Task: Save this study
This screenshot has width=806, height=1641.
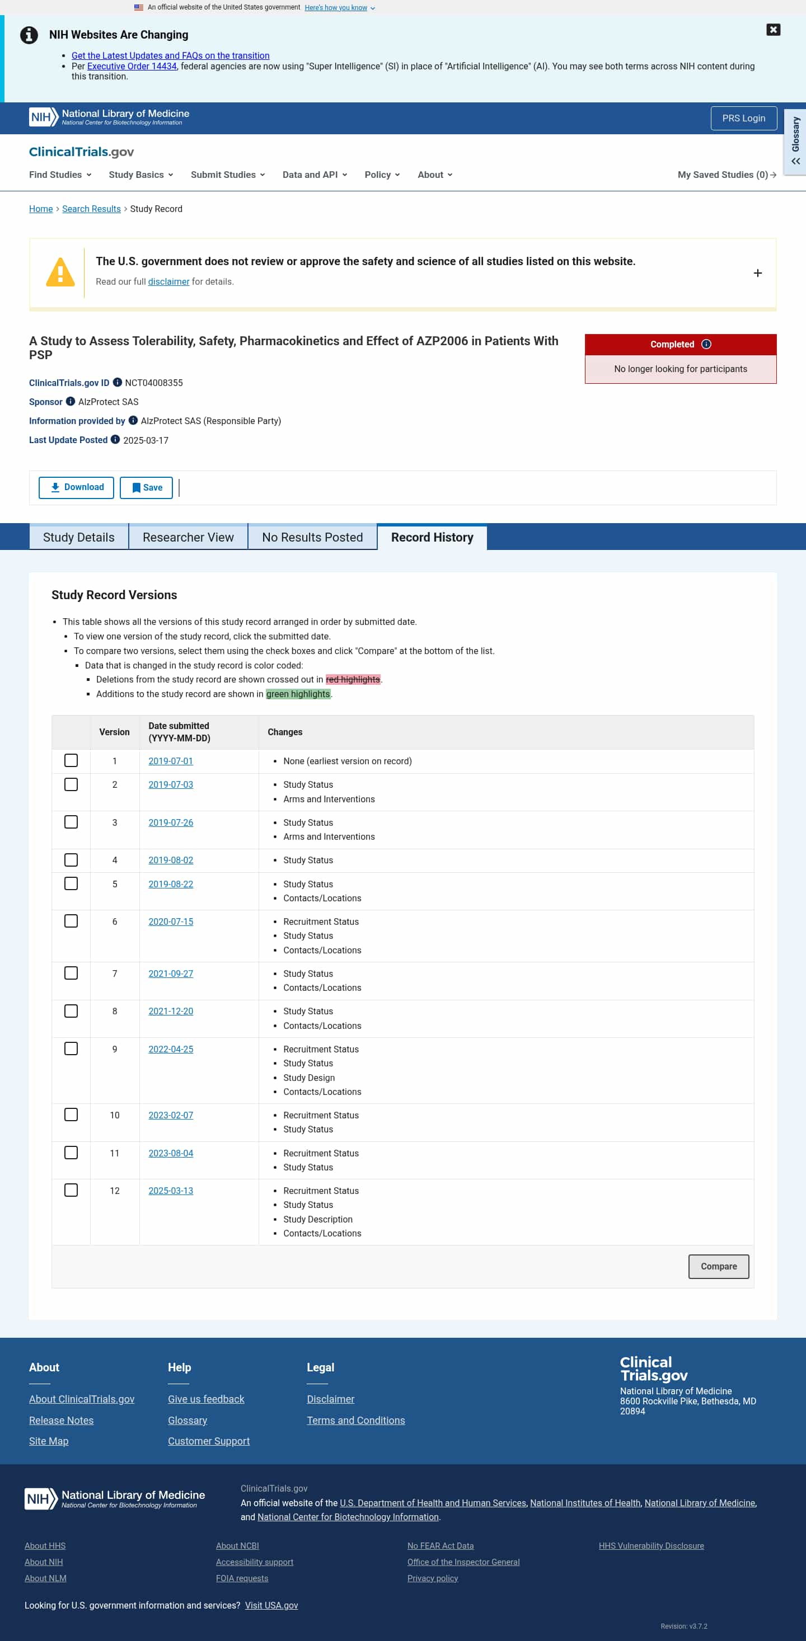Action: click(147, 488)
